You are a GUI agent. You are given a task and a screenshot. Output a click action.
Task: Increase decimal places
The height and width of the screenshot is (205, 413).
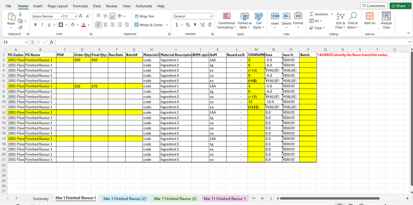coord(202,25)
